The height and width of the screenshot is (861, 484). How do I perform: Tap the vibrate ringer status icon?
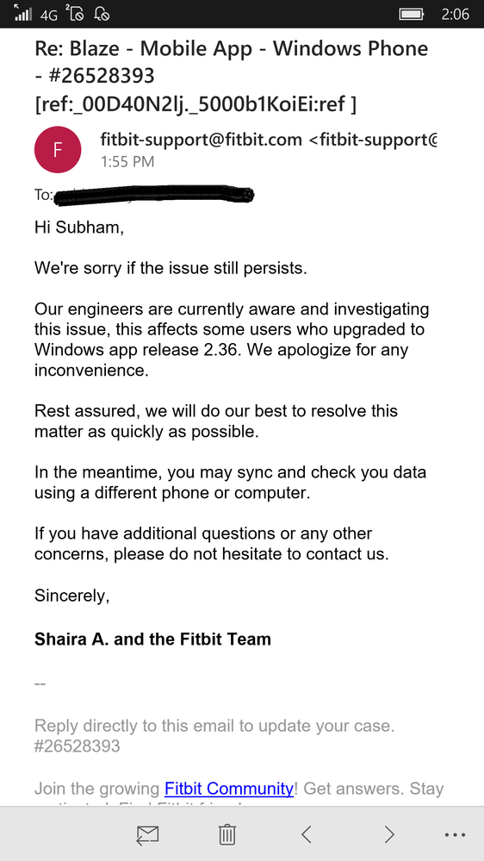click(x=102, y=14)
